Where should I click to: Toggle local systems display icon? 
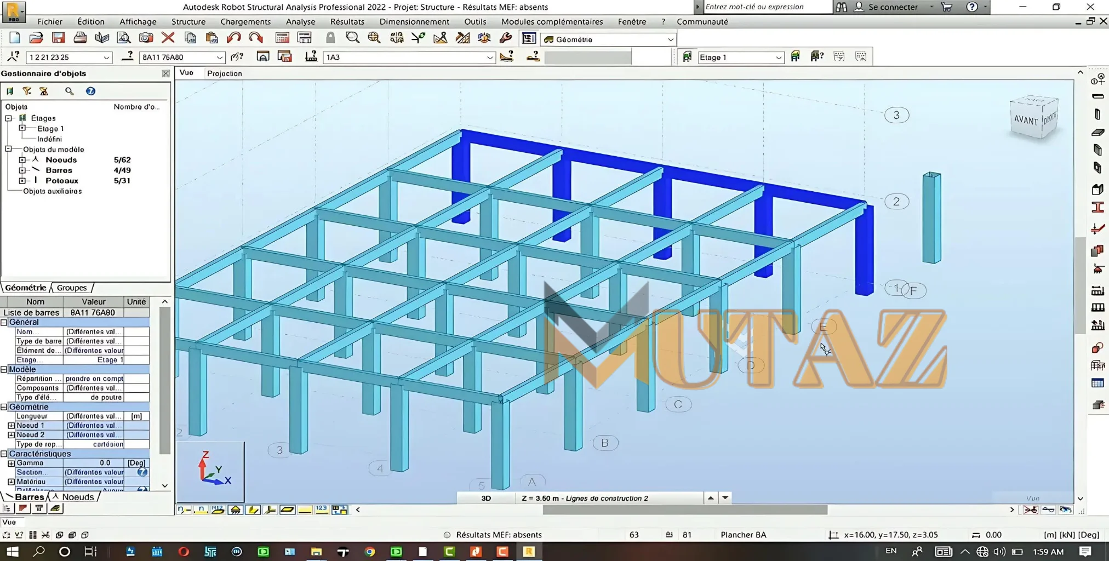tap(270, 510)
